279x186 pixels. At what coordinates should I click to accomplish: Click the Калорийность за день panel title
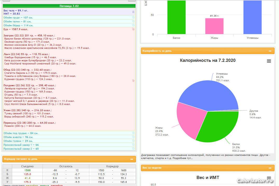click(157, 51)
